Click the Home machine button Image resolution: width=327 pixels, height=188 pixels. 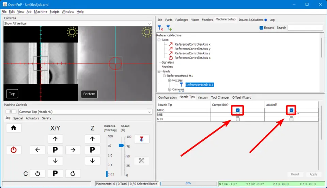[14, 128]
